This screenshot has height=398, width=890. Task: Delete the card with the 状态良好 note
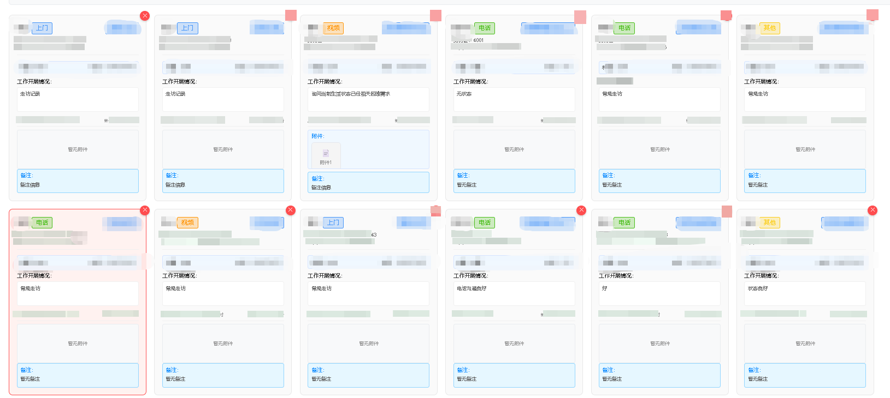coord(873,210)
